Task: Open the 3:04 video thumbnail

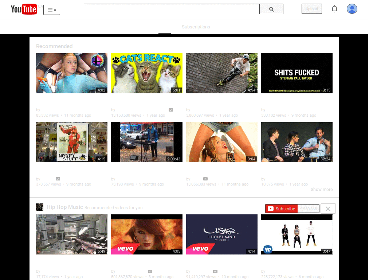Action: [x=222, y=142]
